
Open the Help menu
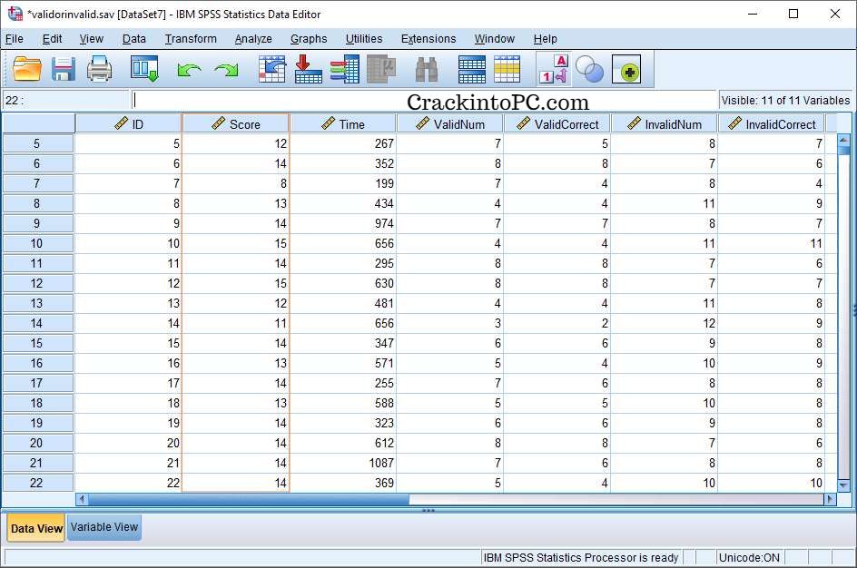545,39
